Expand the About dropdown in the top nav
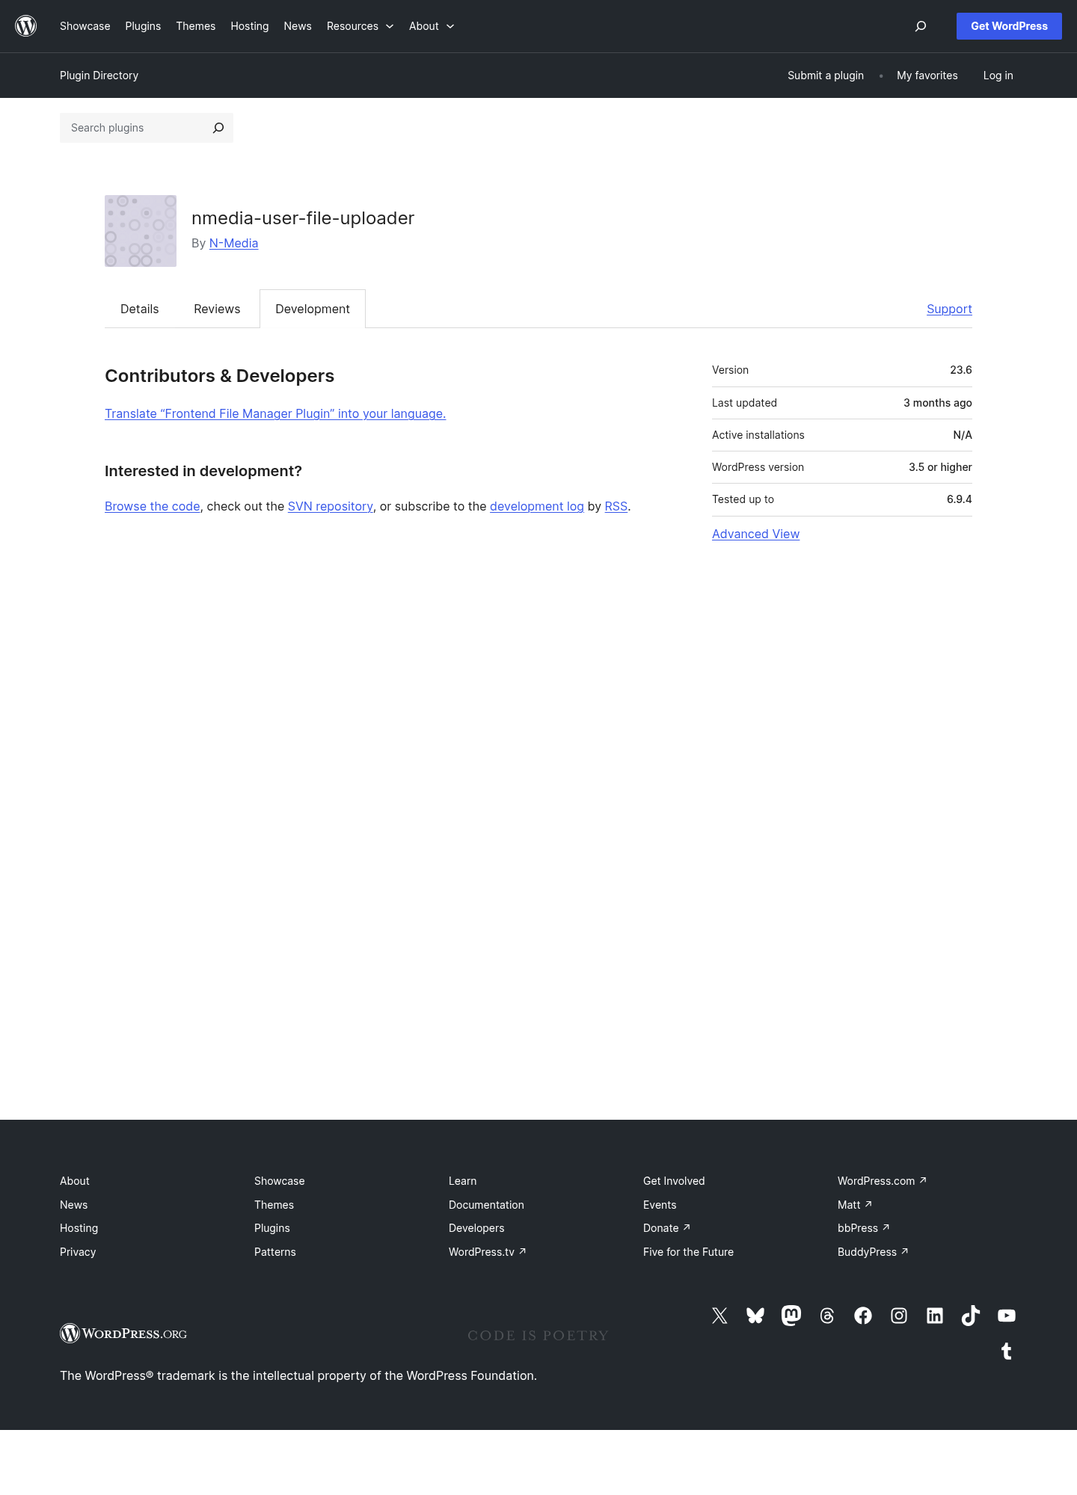The width and height of the screenshot is (1077, 1495). pos(432,26)
